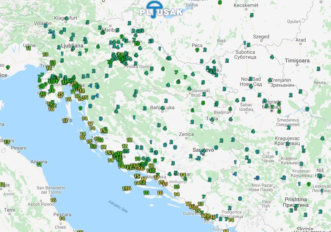The image size is (331, 232).
Task: Click the 11 marker at Udine
Action: pos(28,48)
